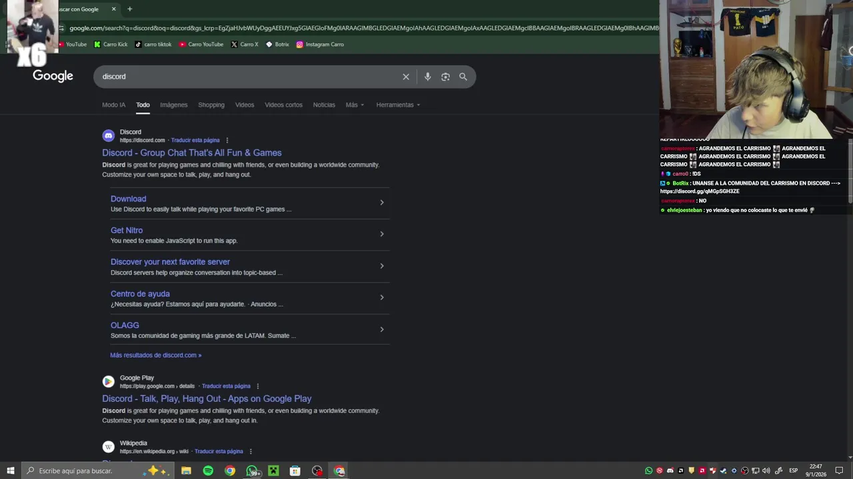Open a new browser tab
The width and height of the screenshot is (853, 479).
(x=129, y=9)
